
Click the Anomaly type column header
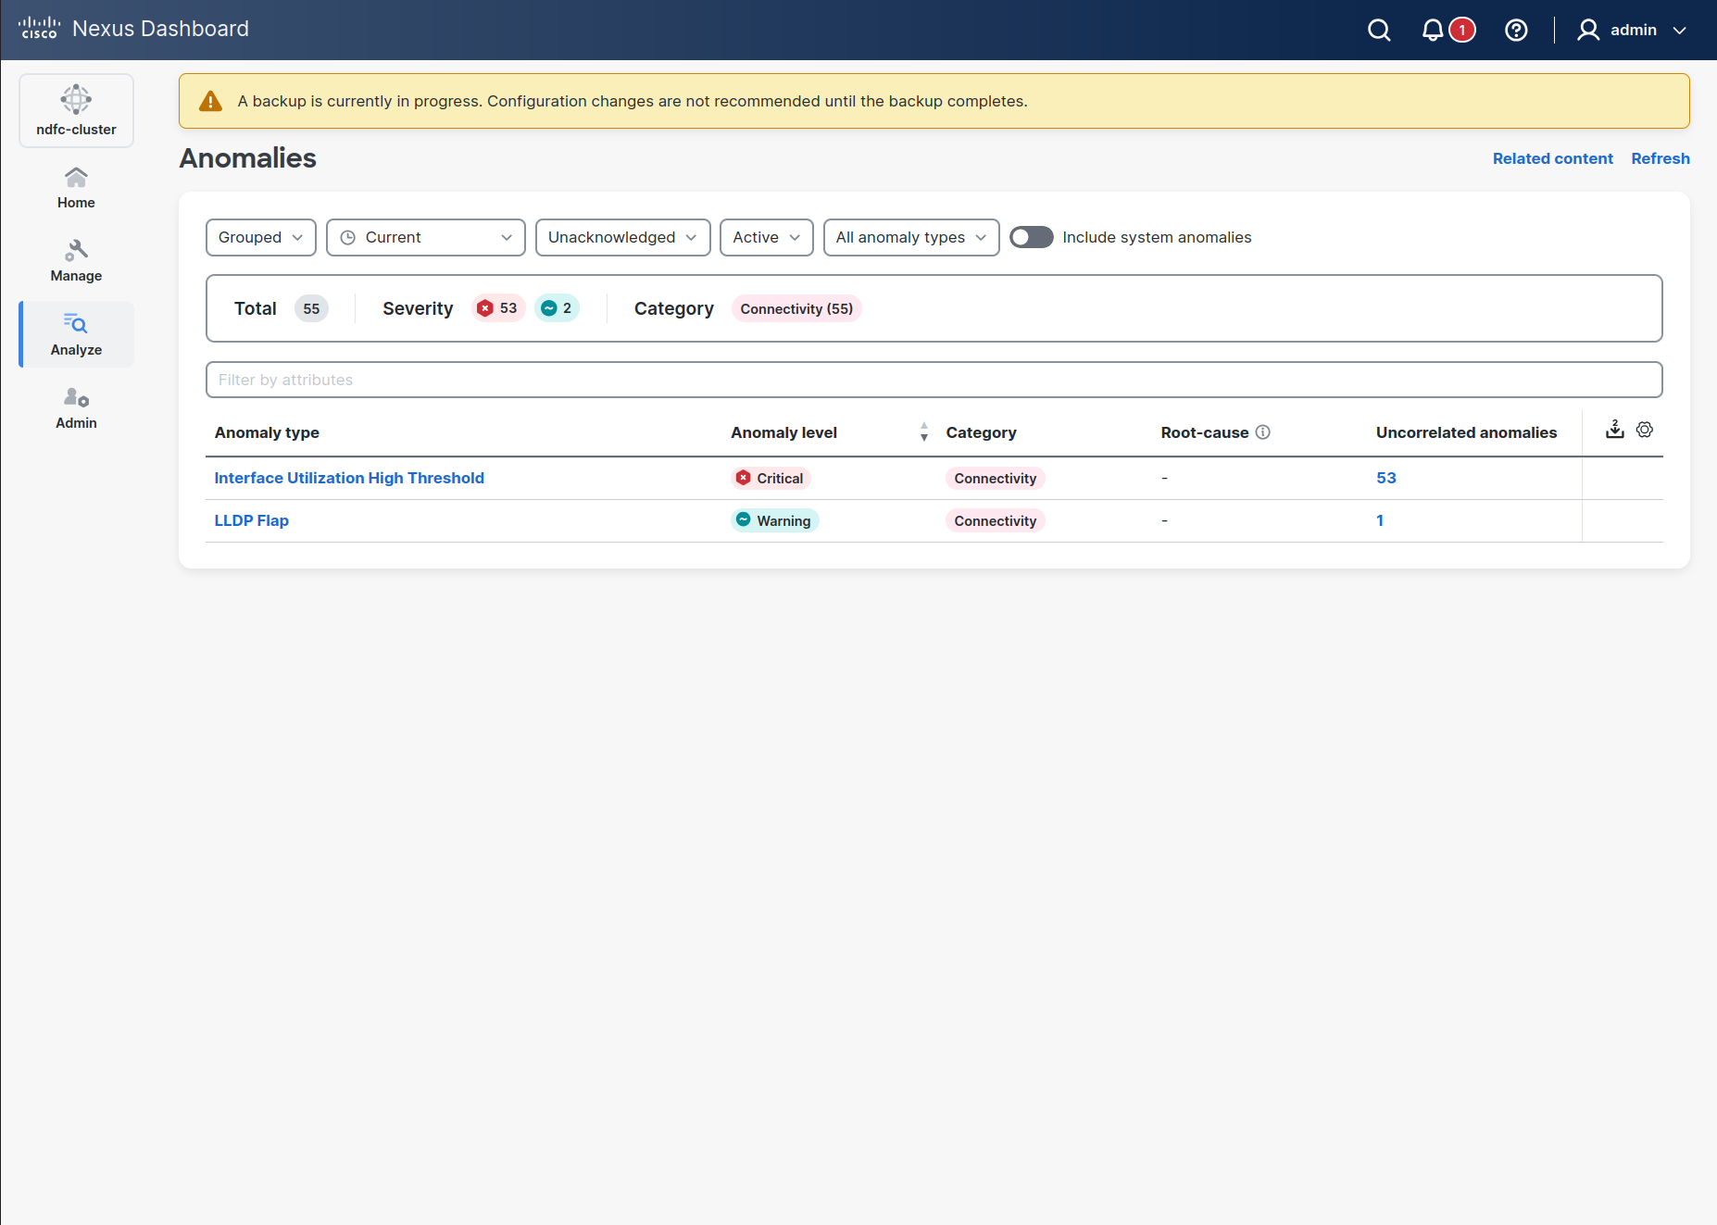[267, 432]
